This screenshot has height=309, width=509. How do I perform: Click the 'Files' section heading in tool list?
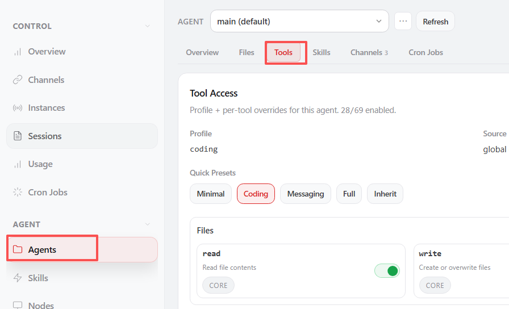point(205,231)
